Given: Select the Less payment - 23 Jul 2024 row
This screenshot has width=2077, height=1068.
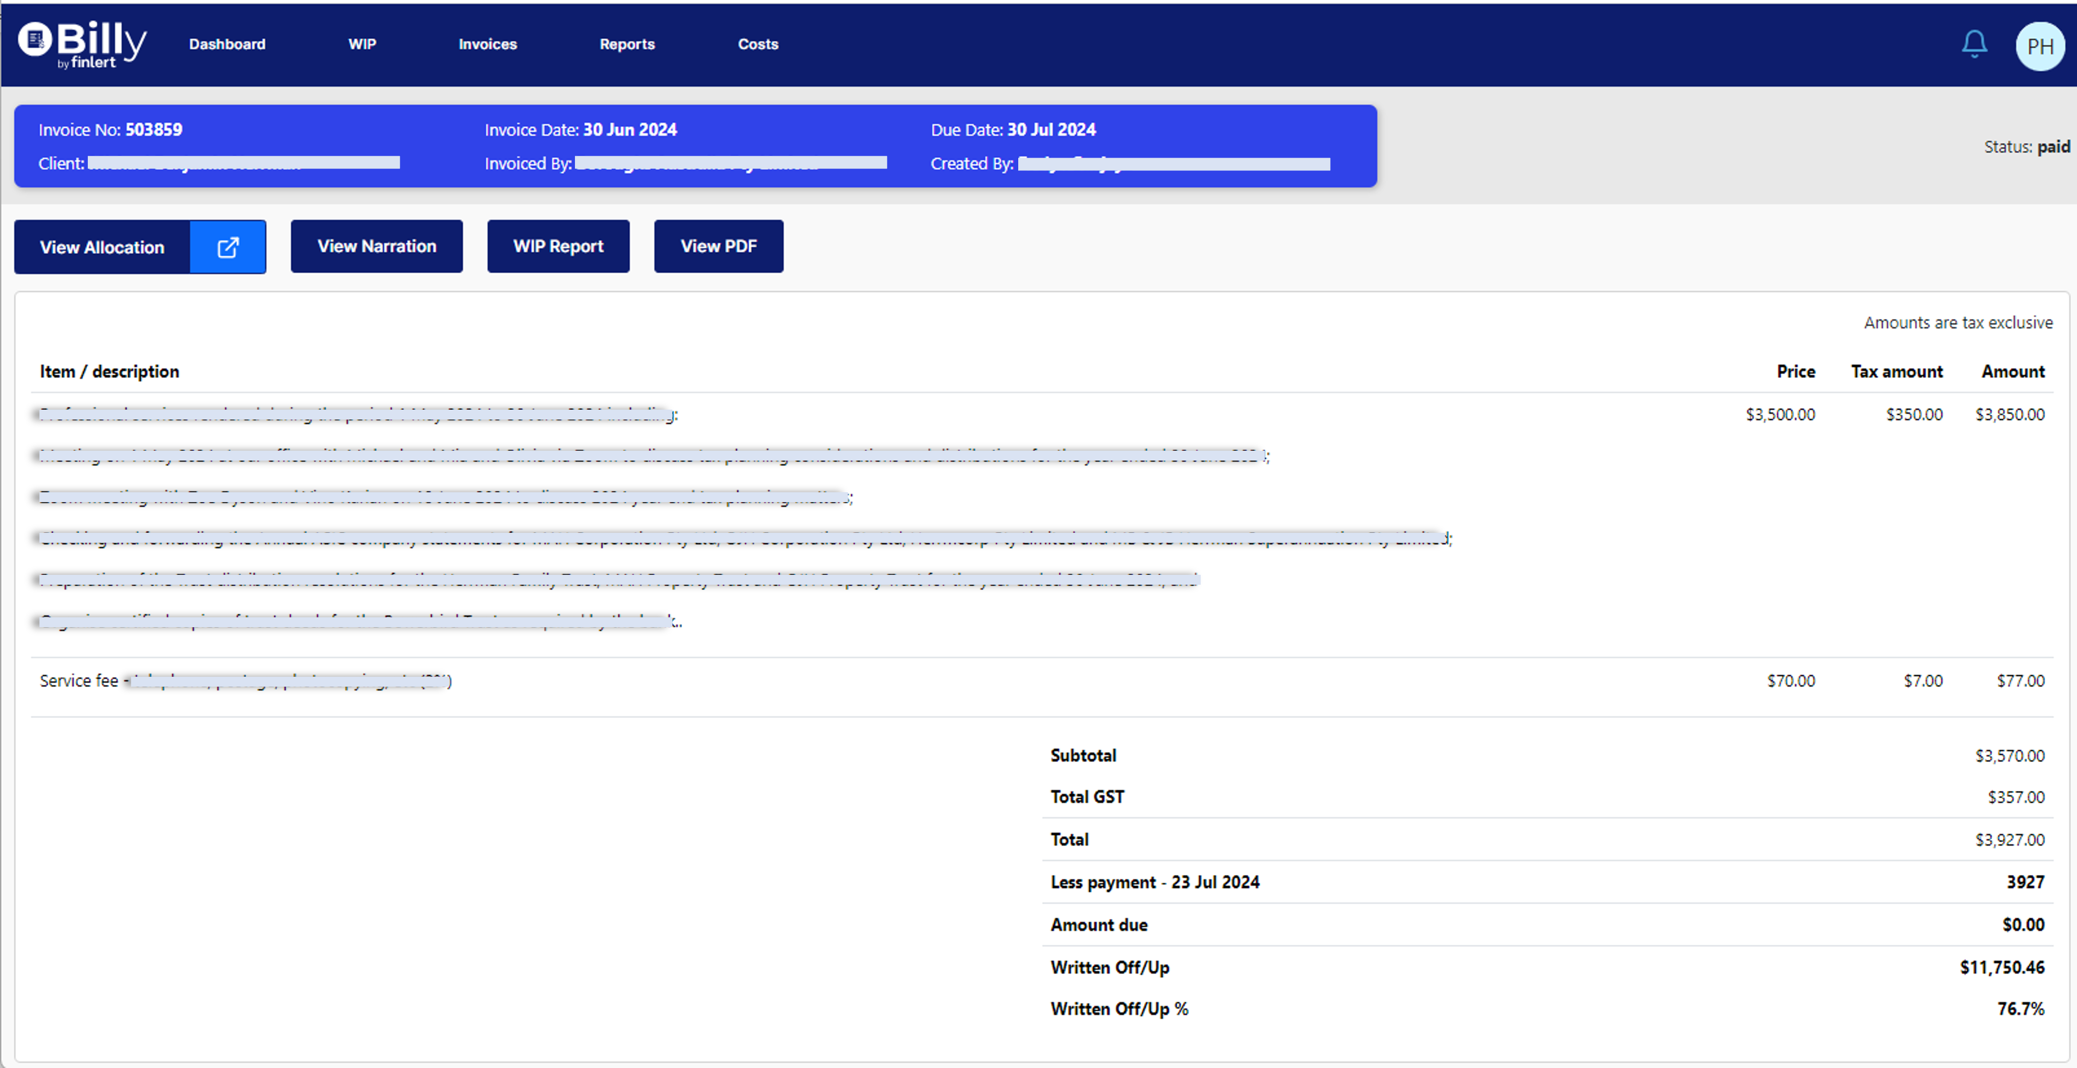Looking at the screenshot, I should pyautogui.click(x=1155, y=882).
